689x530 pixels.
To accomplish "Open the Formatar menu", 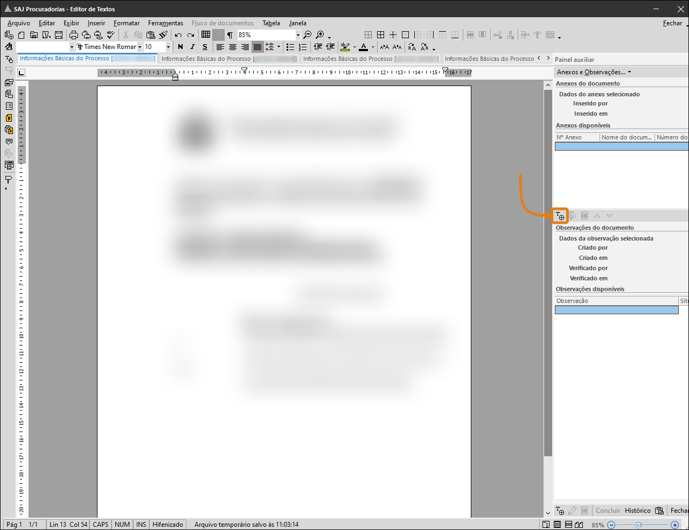I will pos(127,23).
